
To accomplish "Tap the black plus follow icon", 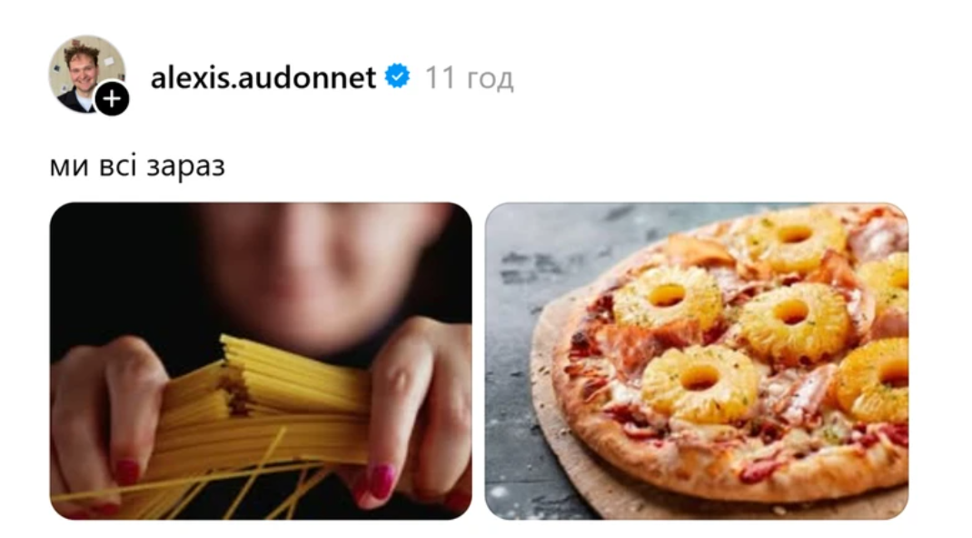I will [x=113, y=98].
